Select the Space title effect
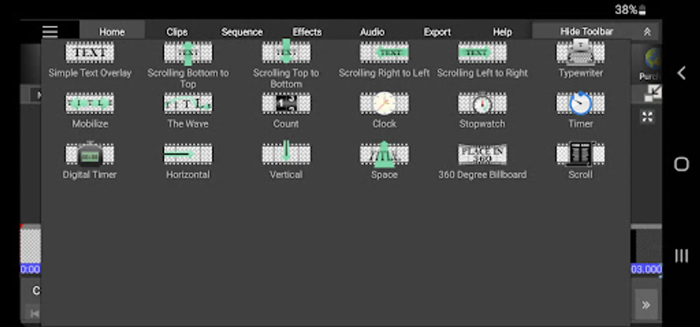Image resolution: width=700 pixels, height=327 pixels. coord(384,161)
